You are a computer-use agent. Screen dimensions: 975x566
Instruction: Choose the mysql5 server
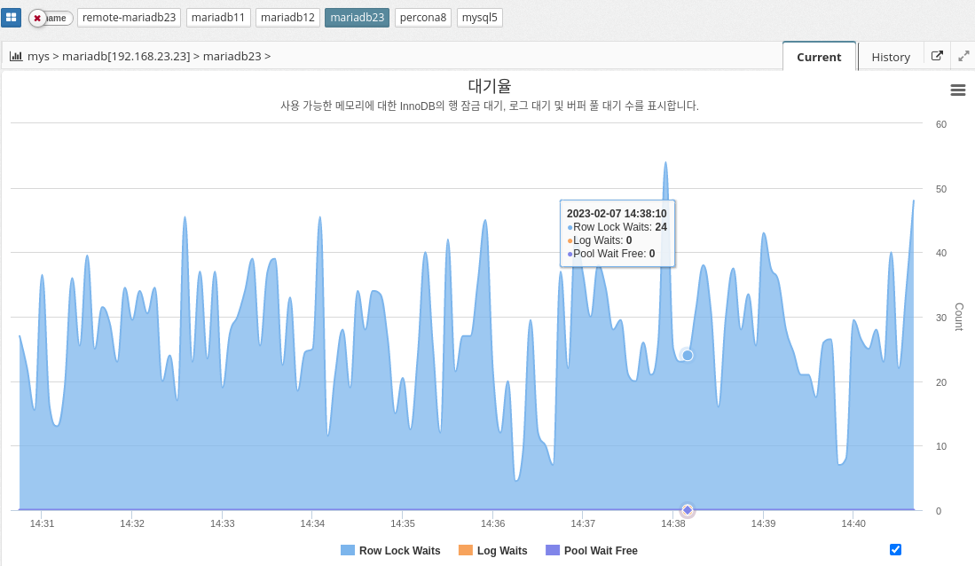(x=480, y=18)
